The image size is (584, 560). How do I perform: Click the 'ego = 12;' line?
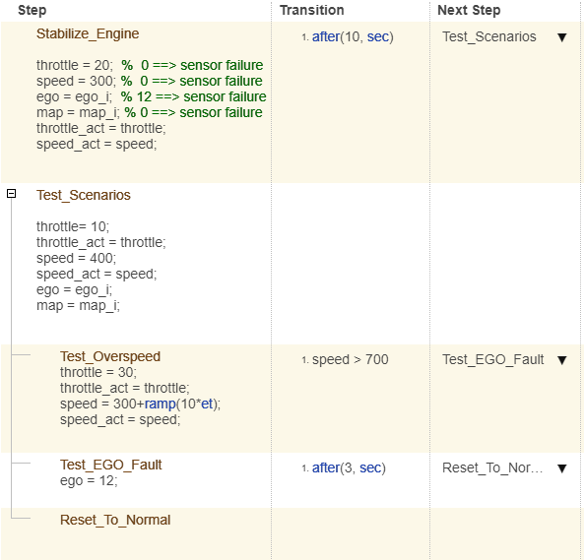[89, 480]
